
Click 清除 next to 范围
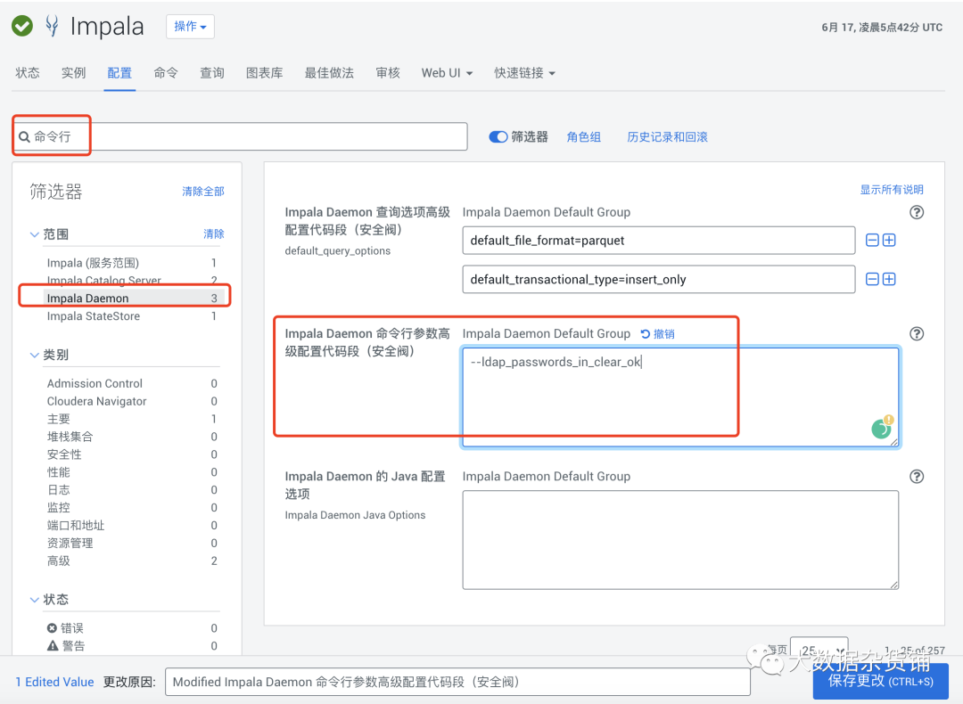tap(214, 233)
